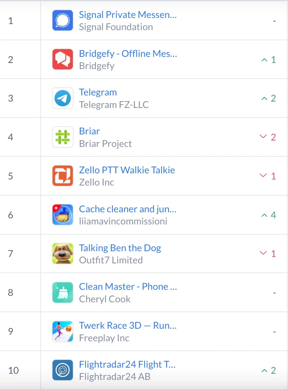Open the Telegram app title link
The height and width of the screenshot is (390, 288).
98,92
